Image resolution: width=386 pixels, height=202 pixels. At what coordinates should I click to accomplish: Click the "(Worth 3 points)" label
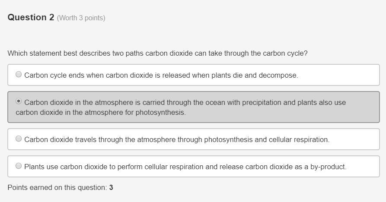point(81,18)
